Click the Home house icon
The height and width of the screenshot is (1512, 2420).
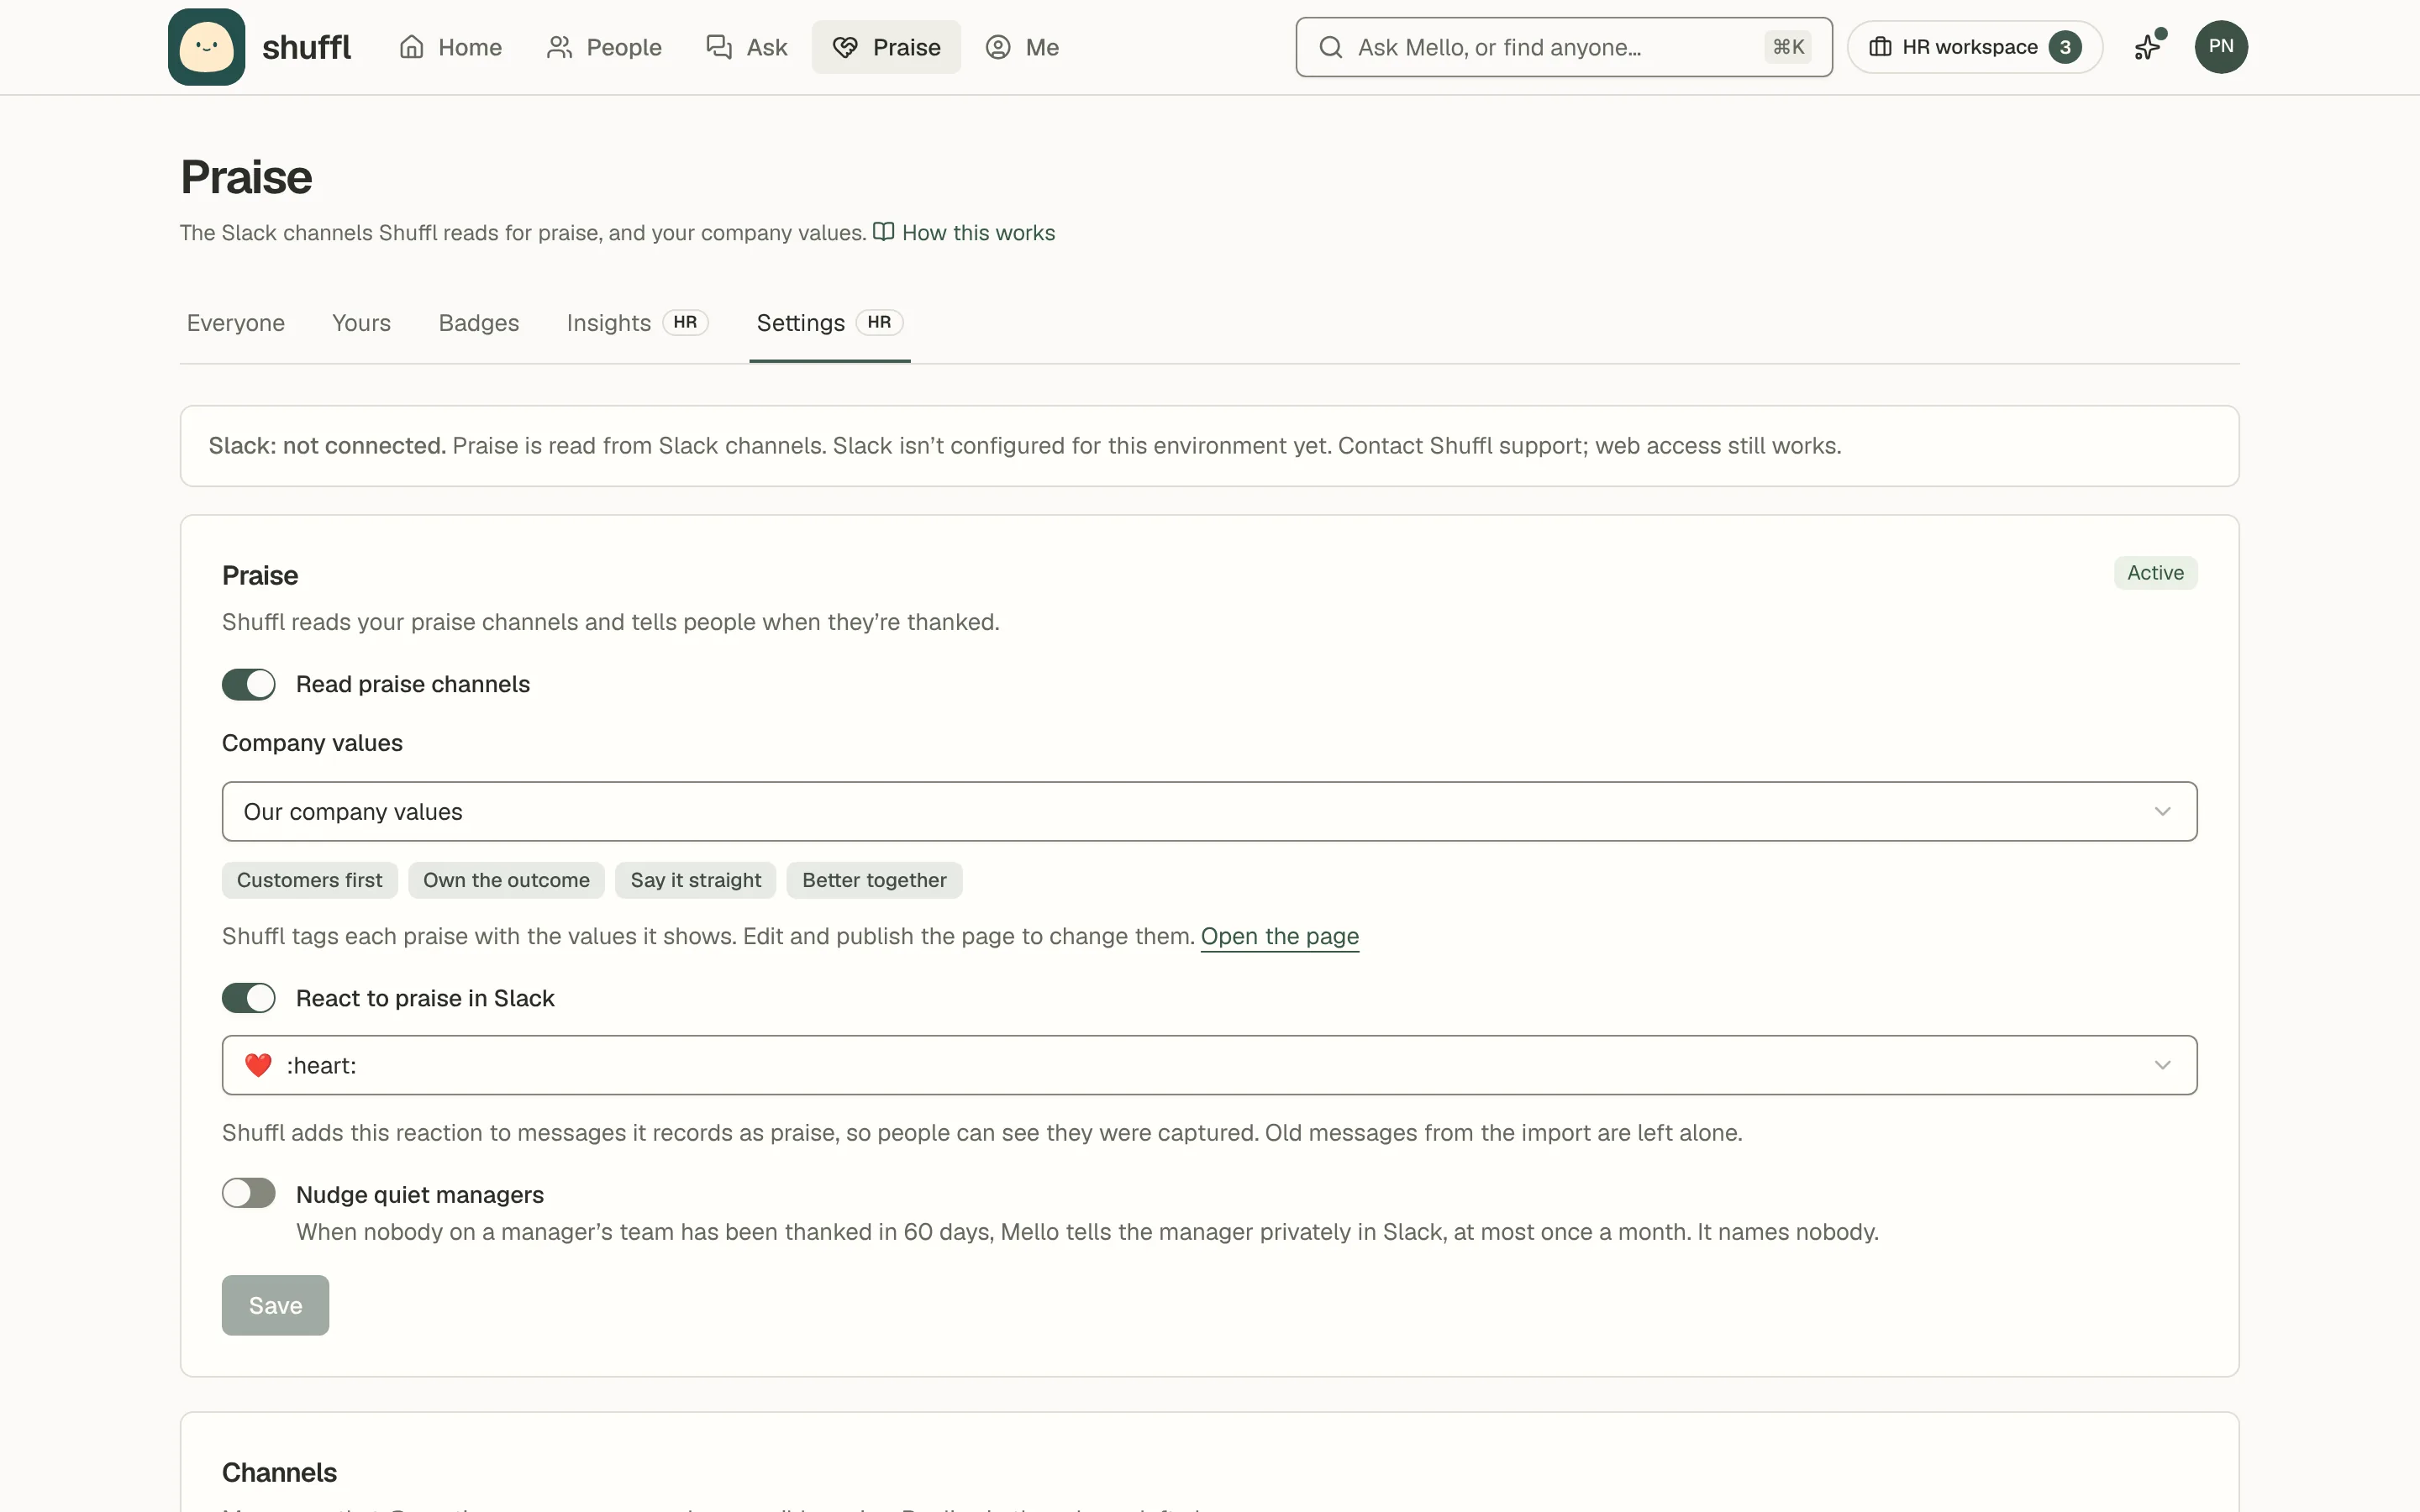[x=412, y=47]
